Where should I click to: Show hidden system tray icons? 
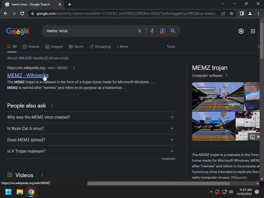[x=211, y=192]
